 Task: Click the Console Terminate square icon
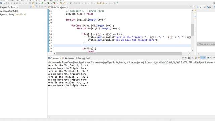click(x=183, y=58)
